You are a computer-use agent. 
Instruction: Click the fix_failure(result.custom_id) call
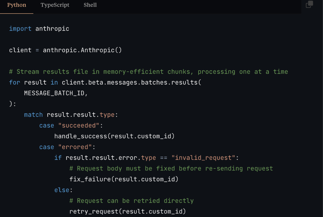click(124, 179)
